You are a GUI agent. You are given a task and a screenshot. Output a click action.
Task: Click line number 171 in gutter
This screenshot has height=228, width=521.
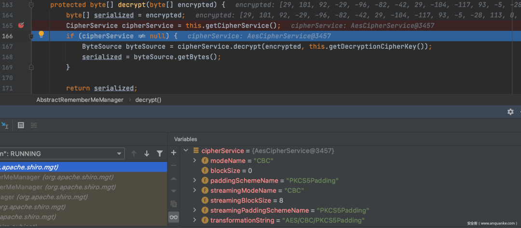7,88
